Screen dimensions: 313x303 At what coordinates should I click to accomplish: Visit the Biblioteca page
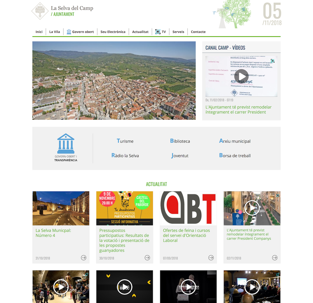pos(180,141)
